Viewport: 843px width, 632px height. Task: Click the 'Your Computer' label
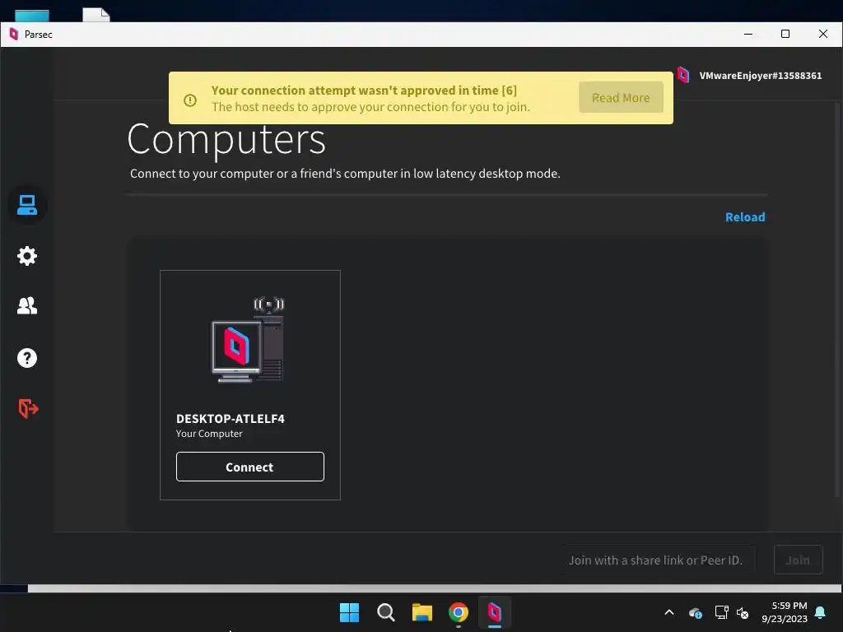209,434
